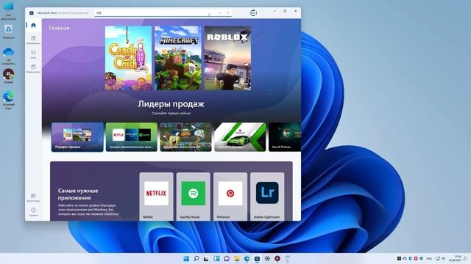Open the Games section in Store sidebar

click(x=33, y=54)
